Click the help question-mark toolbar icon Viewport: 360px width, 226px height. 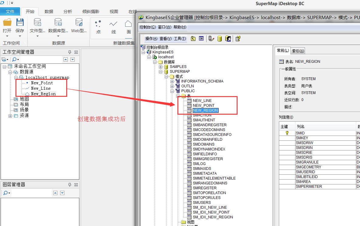coord(238,39)
